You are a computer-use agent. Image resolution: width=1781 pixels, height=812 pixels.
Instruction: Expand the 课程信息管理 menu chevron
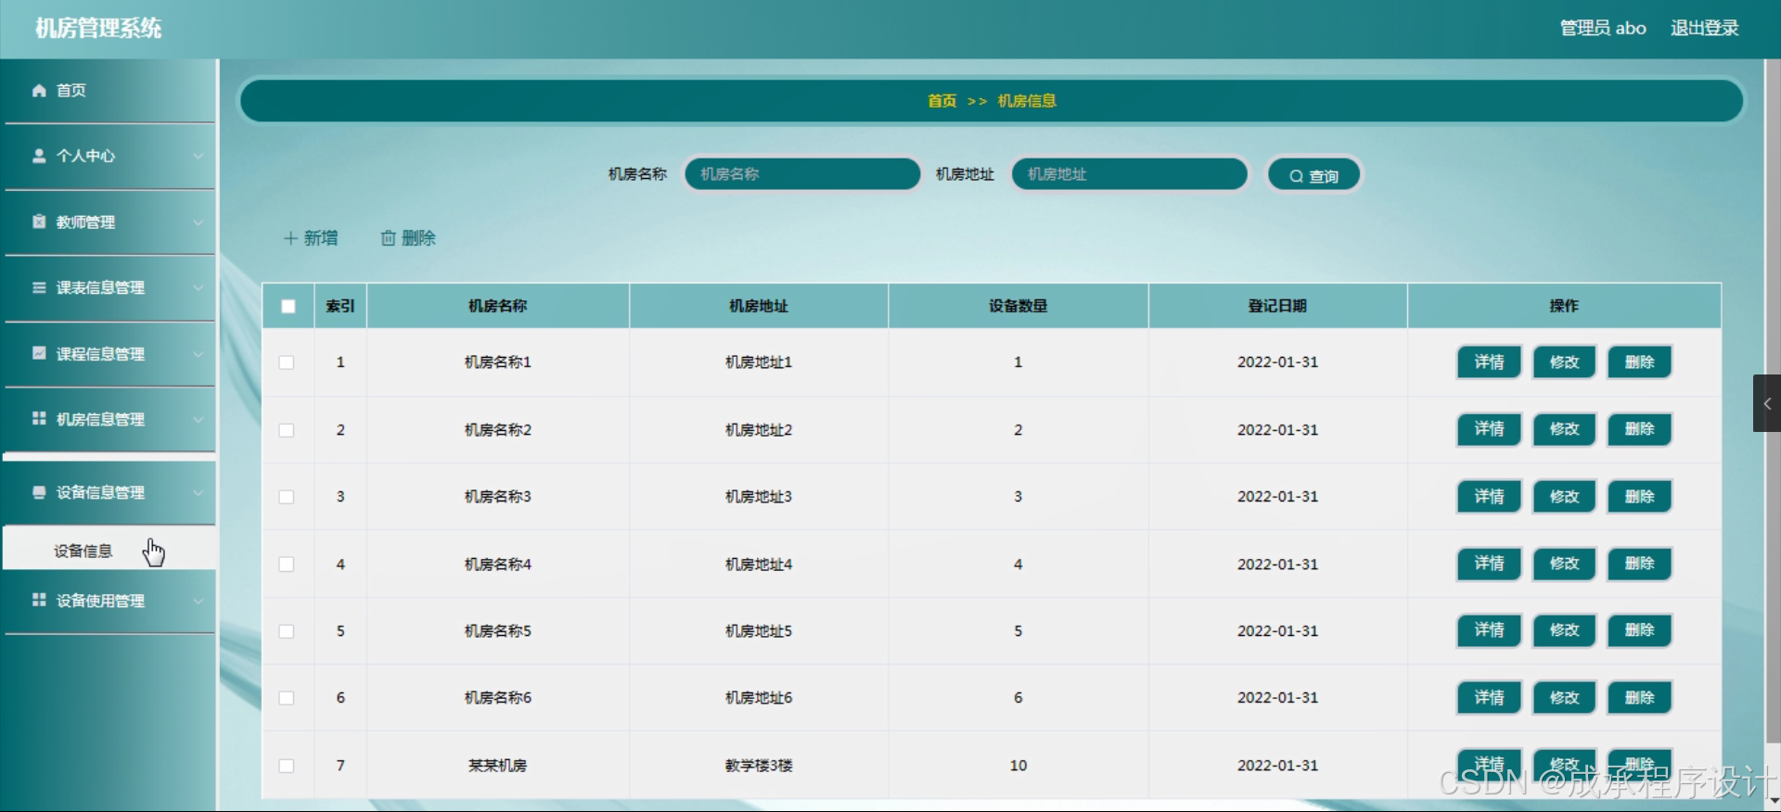pyautogui.click(x=198, y=353)
